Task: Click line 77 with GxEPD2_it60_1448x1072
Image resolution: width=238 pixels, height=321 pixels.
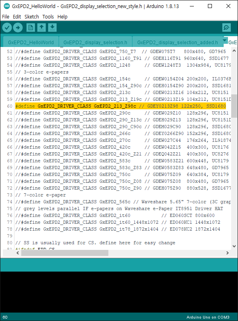Action: coord(118,222)
